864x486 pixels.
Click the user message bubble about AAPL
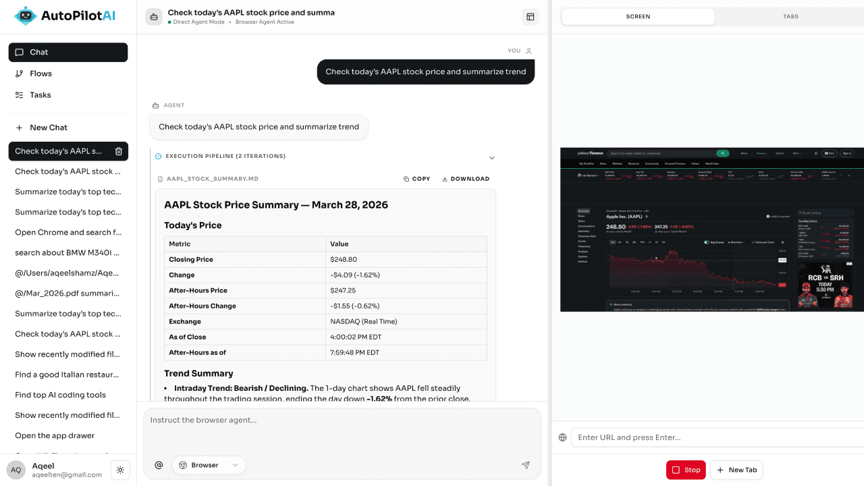point(426,72)
